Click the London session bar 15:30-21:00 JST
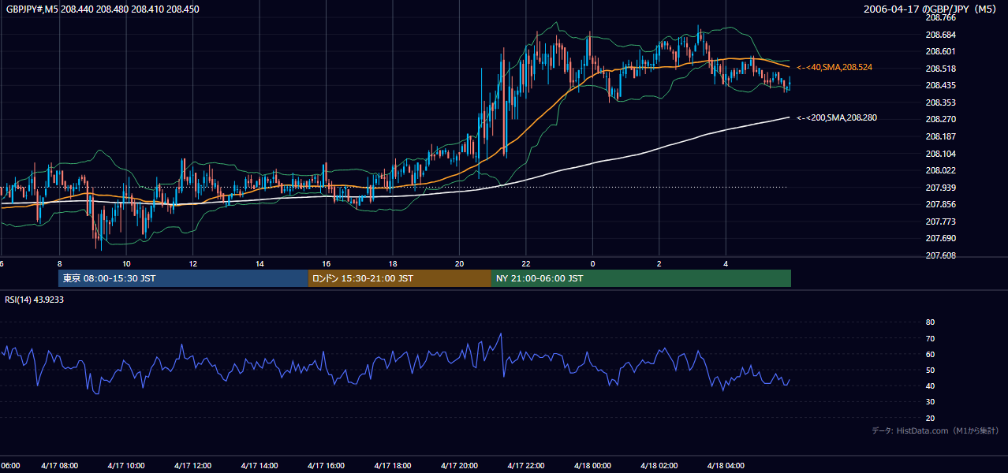This screenshot has height=473, width=1008. [399, 278]
